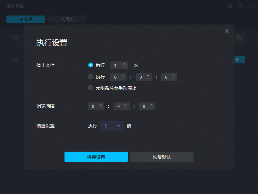Open settings gear in 操作录制 window
This screenshot has height=194, width=258.
tap(230, 6)
